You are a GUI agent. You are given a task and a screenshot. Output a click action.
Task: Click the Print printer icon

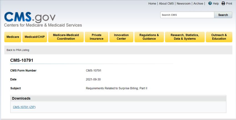[223, 3]
